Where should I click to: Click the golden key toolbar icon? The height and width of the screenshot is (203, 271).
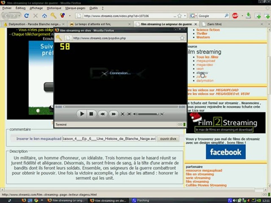[x=54, y=16]
